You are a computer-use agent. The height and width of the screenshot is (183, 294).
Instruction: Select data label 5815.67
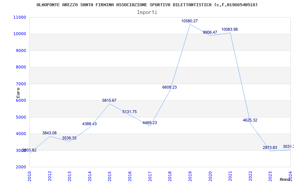[x=109, y=100]
